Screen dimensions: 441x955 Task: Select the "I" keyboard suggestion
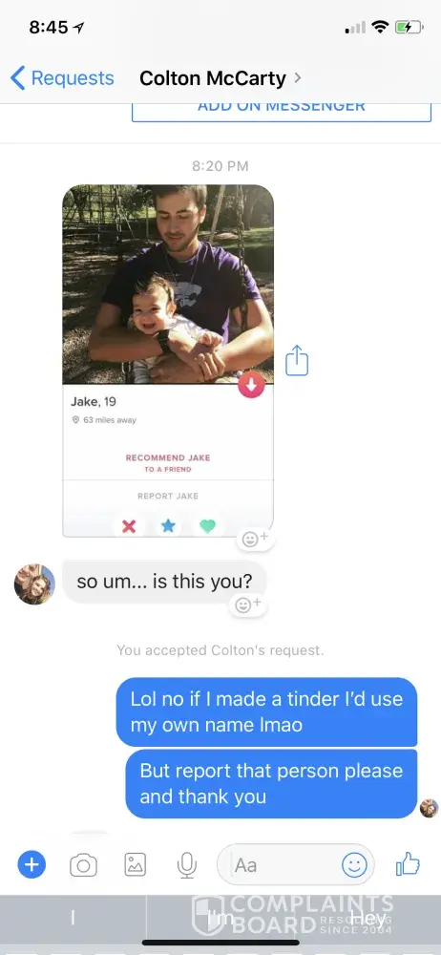73,918
